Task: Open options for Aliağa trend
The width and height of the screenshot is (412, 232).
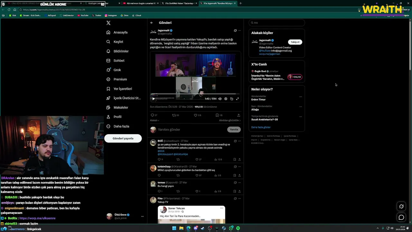Action: coord(301,107)
